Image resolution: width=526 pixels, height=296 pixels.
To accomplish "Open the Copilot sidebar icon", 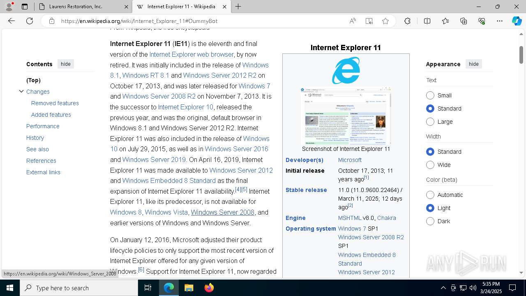I will pos(517,21).
